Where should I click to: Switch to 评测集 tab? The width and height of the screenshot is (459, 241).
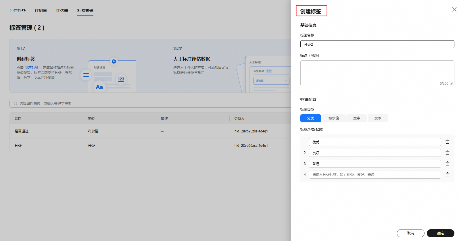coord(41,11)
